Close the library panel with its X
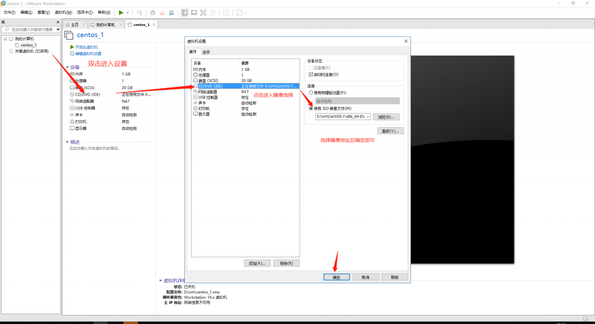 click(x=58, y=22)
